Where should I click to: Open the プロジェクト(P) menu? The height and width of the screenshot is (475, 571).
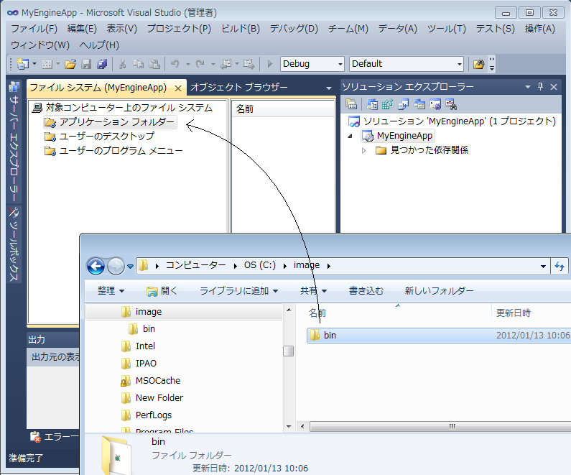pos(179,29)
